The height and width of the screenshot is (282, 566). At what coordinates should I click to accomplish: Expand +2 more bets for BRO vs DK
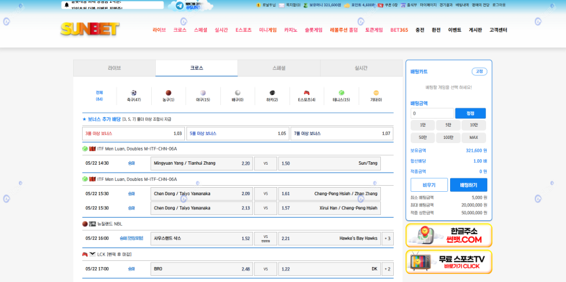387,269
